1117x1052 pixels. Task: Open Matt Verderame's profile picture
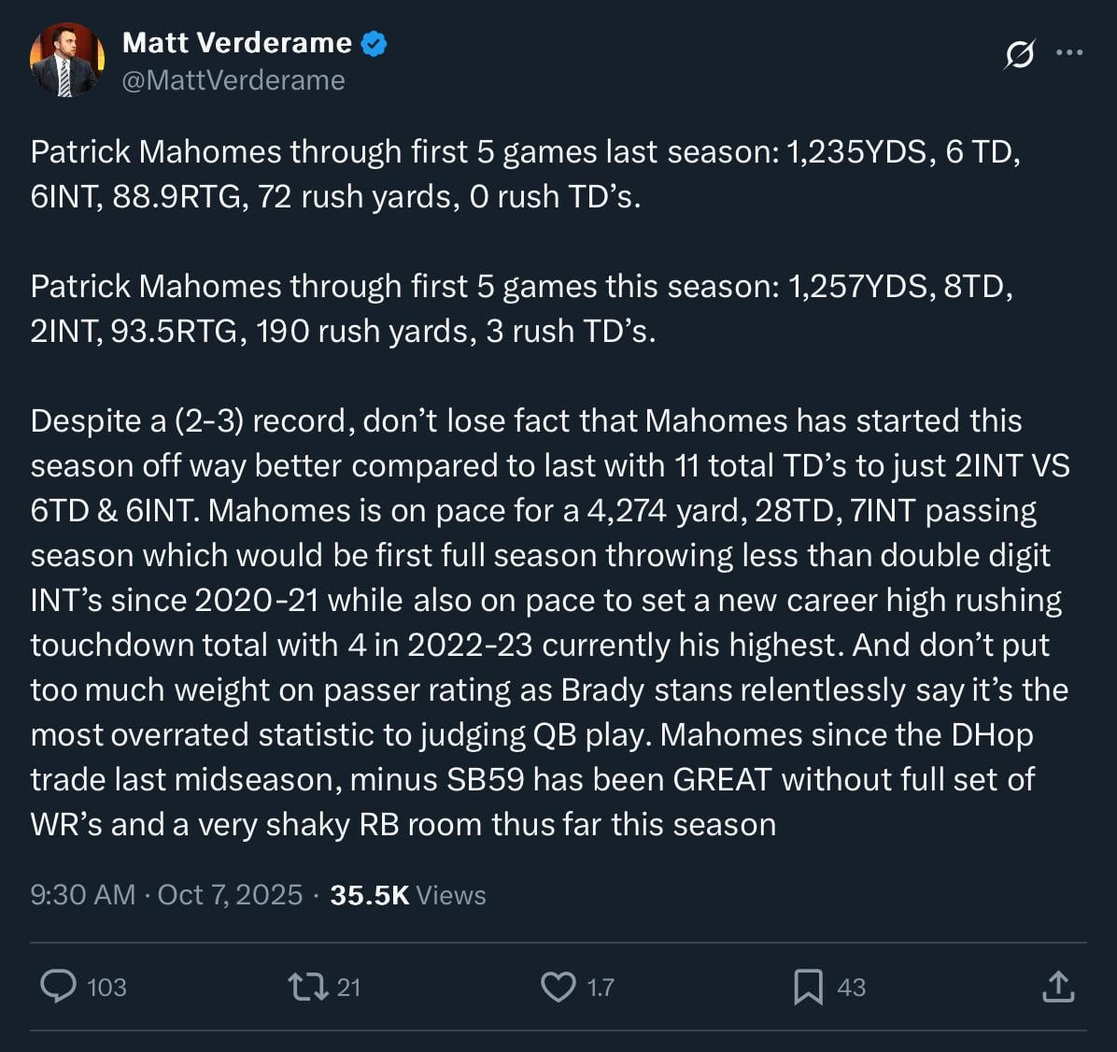64,62
